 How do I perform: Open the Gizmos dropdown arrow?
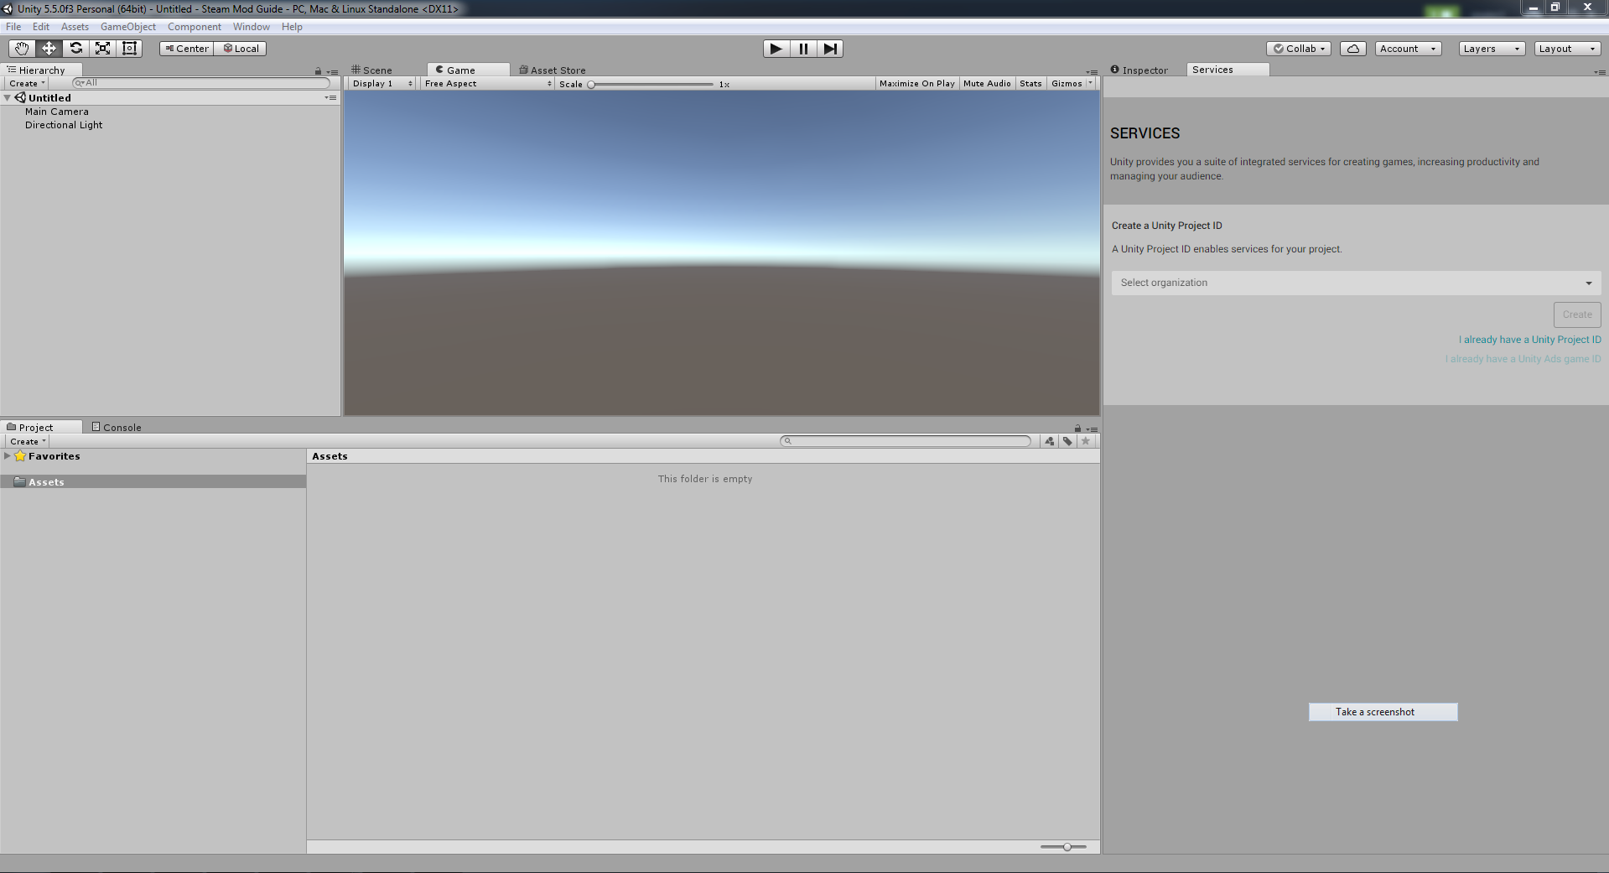point(1090,84)
